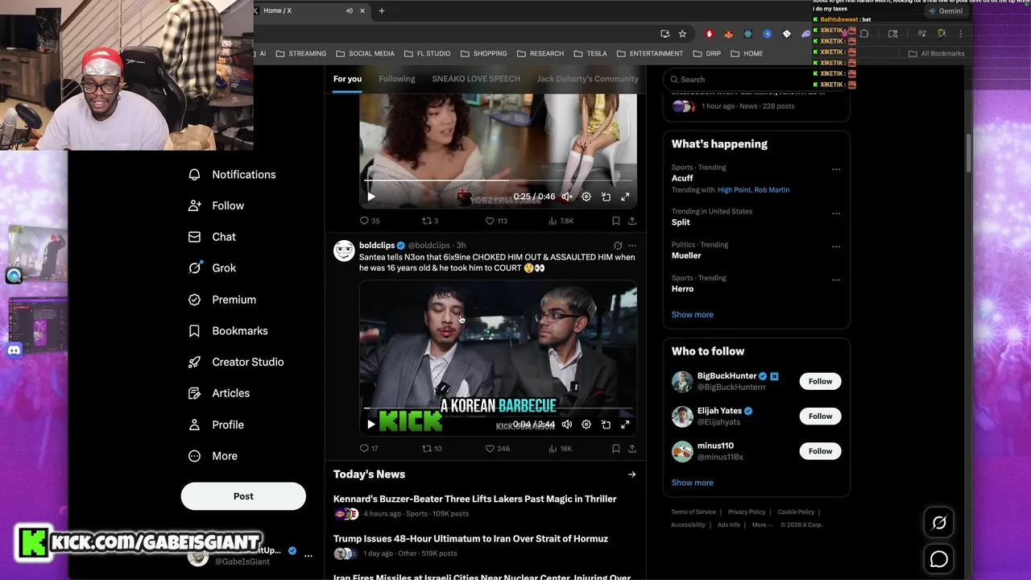Show more under What's happening
This screenshot has width=1031, height=580.
(x=693, y=315)
